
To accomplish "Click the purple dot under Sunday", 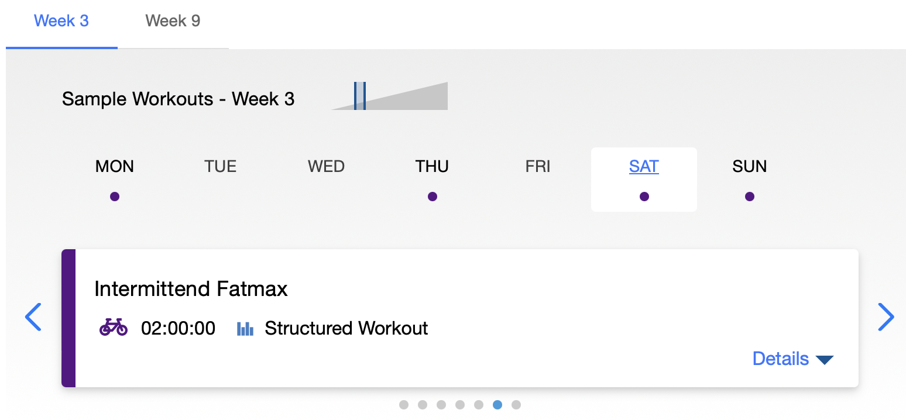I will (749, 197).
